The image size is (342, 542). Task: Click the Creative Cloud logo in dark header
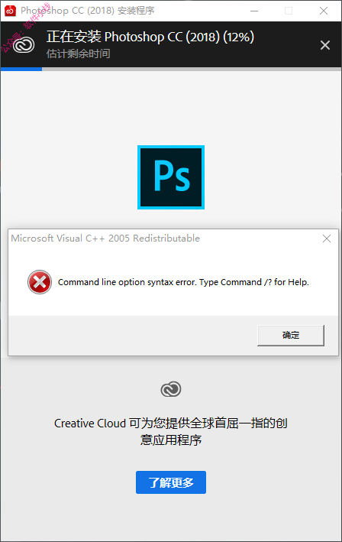[x=24, y=45]
